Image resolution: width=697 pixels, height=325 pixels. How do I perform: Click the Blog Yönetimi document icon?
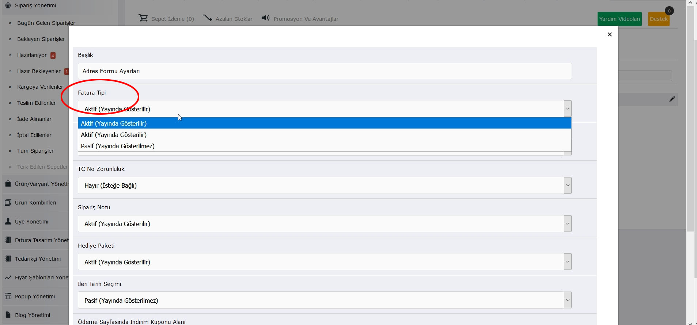(x=8, y=315)
